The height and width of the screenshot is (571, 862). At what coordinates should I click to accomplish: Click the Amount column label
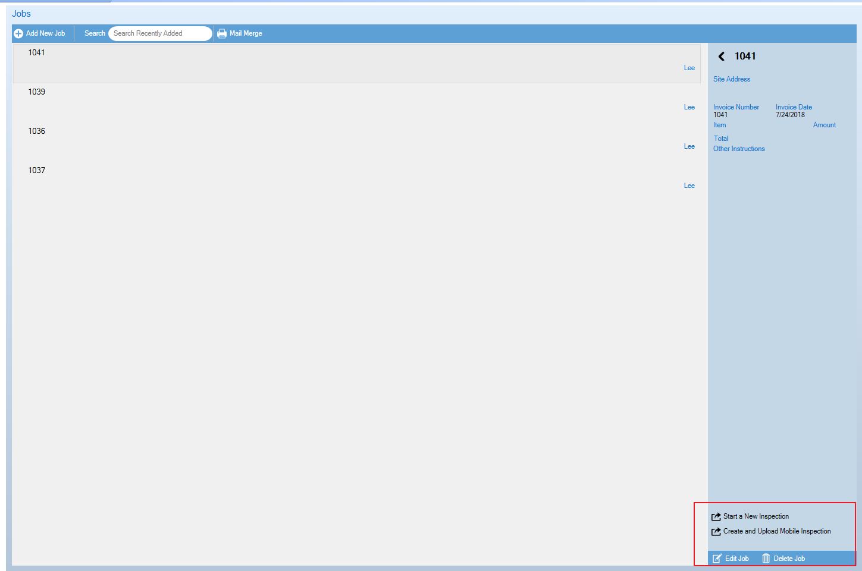point(825,125)
